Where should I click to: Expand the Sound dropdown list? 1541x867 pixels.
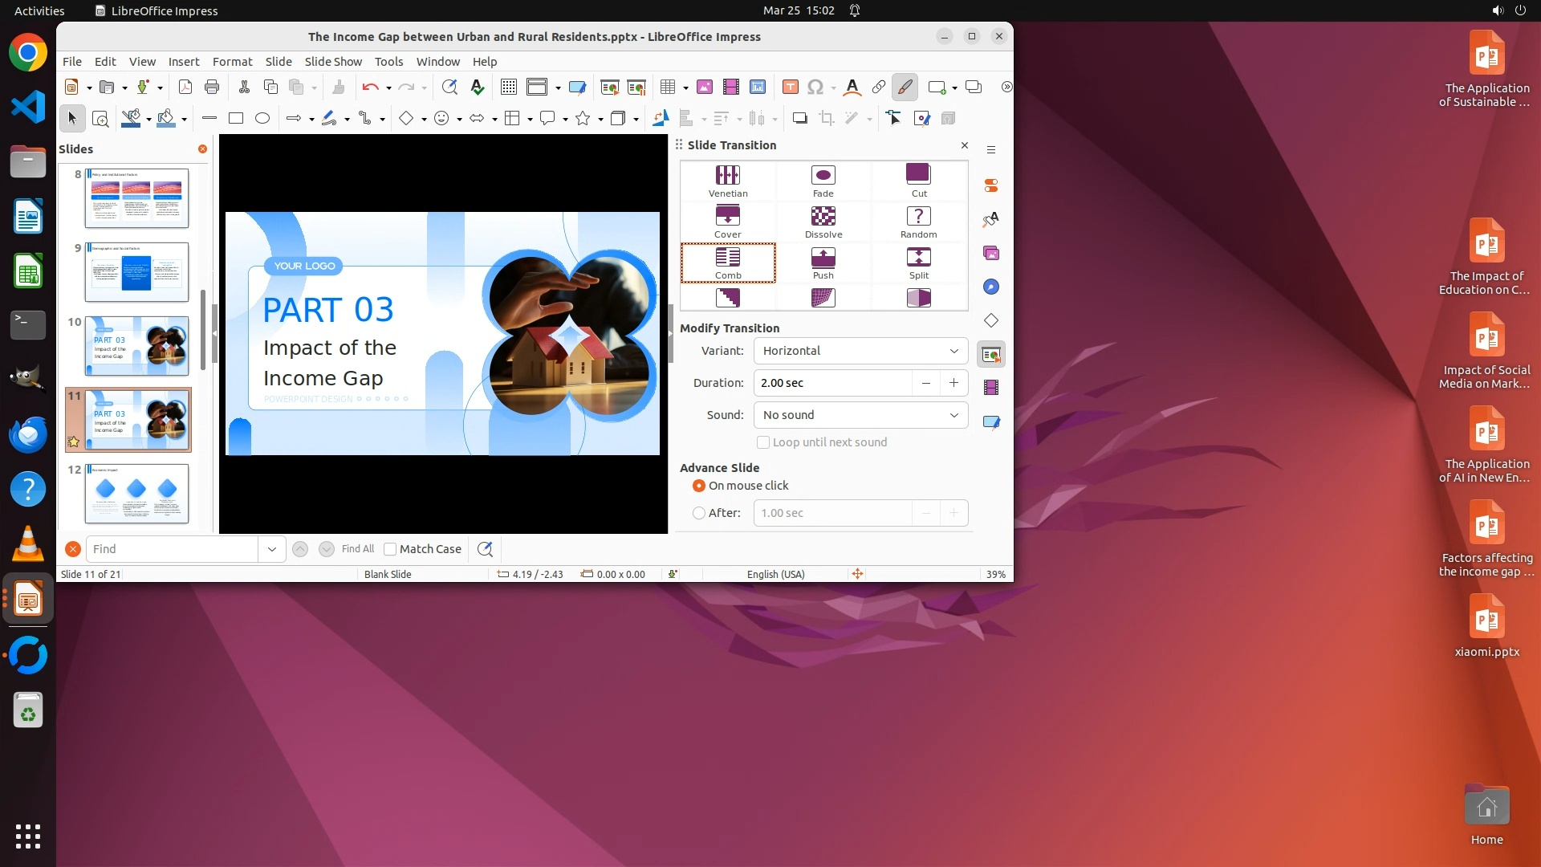[x=860, y=415]
